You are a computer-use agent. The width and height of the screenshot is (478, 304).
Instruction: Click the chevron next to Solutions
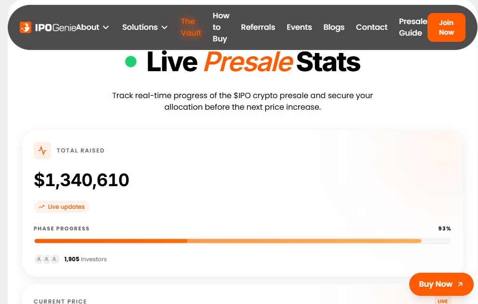164,27
